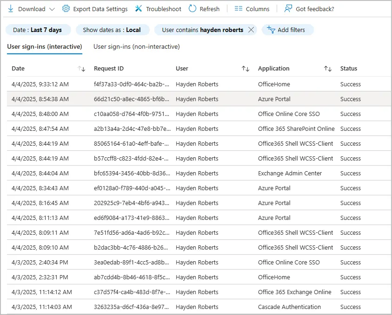Click the 4/4/2025, 8:34:43 AM date
This screenshot has height=315, width=392.
(40, 188)
